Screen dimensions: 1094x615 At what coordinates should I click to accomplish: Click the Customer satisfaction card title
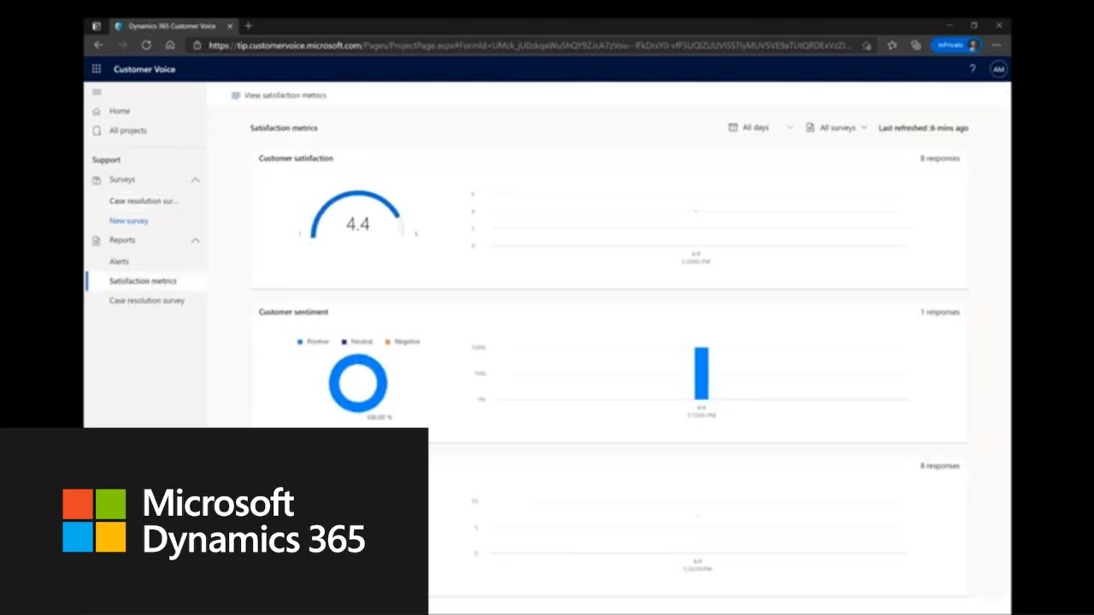pos(296,158)
